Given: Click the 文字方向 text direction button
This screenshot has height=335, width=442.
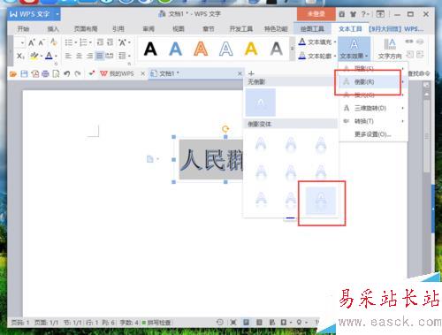Looking at the screenshot, I should tap(390, 49).
